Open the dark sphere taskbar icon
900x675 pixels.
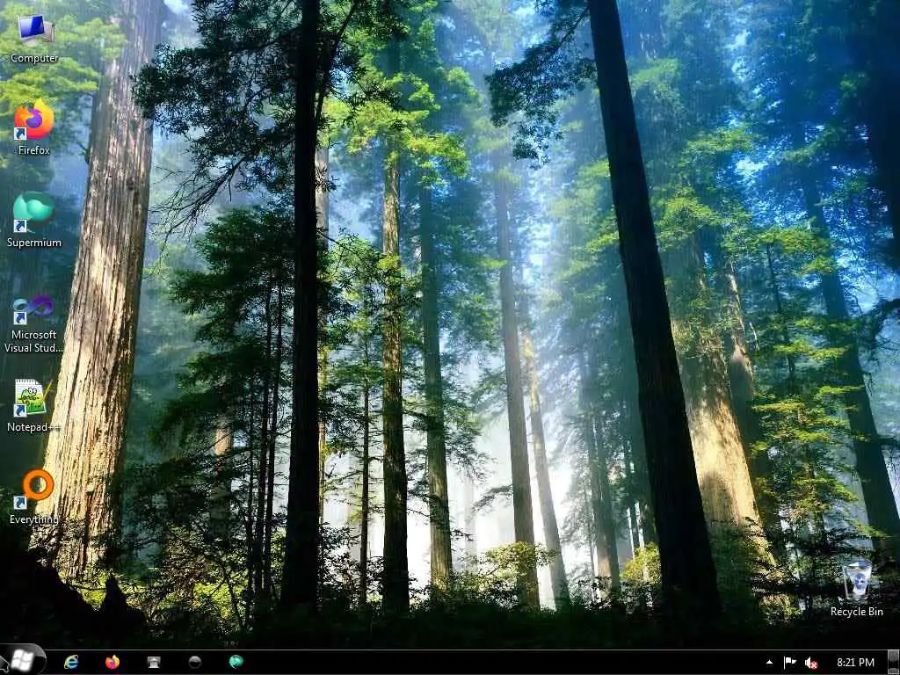click(x=194, y=662)
